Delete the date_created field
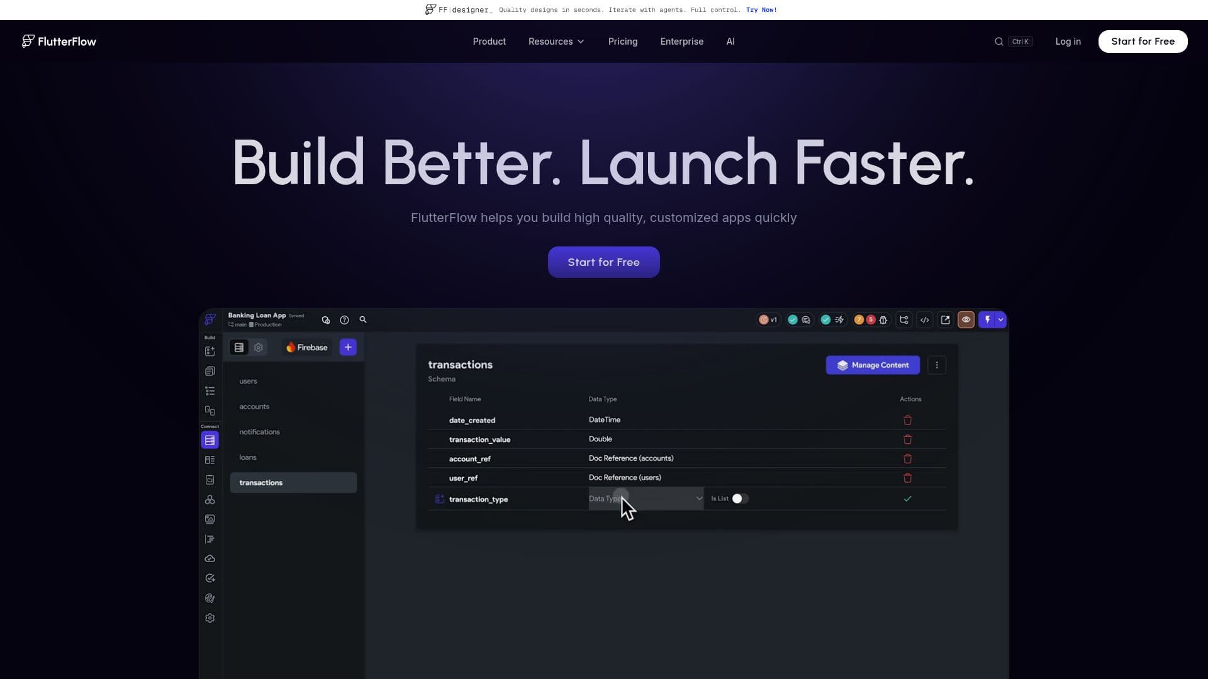Image resolution: width=1208 pixels, height=679 pixels. coord(907,420)
